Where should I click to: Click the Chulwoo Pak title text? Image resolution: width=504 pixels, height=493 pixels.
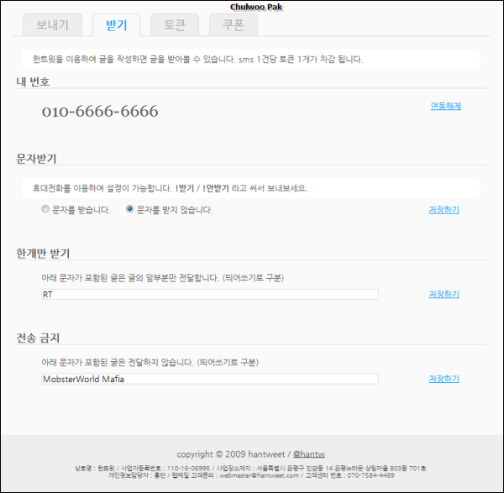click(256, 7)
